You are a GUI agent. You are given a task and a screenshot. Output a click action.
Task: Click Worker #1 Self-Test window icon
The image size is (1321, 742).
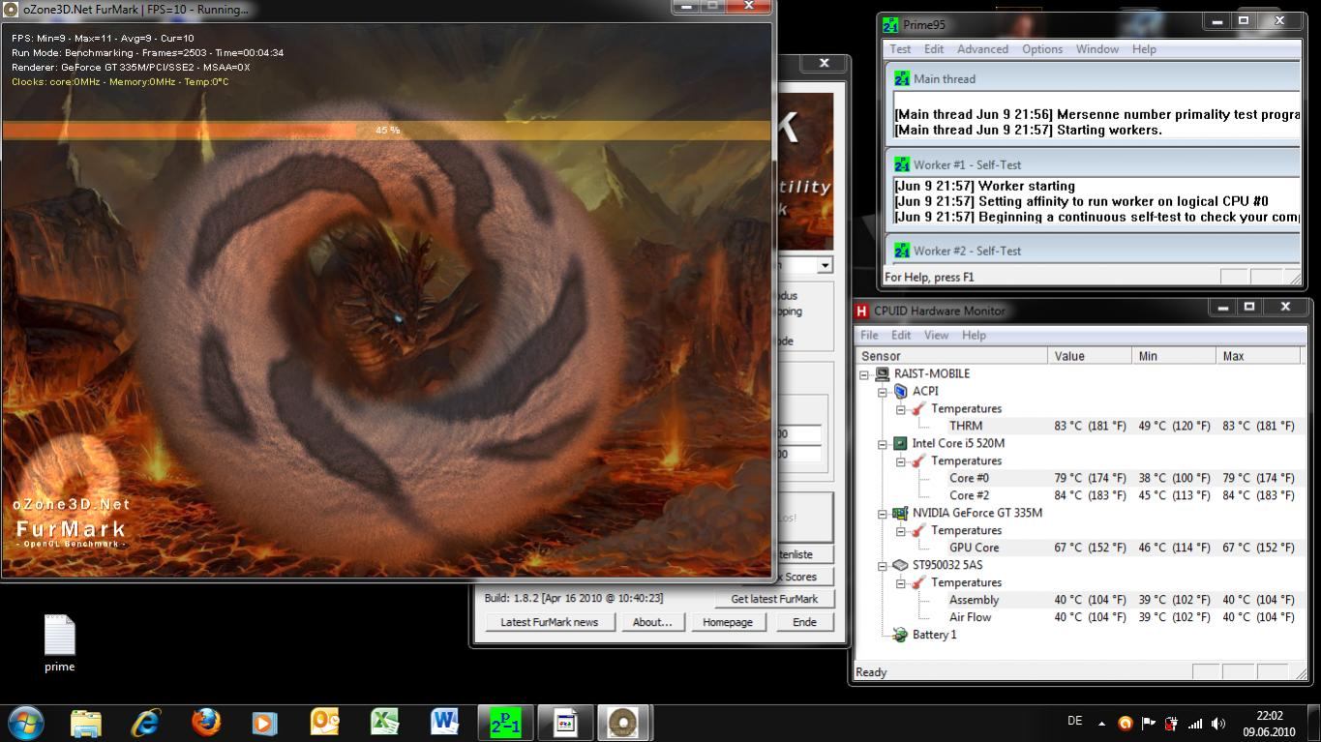pyautogui.click(x=902, y=164)
